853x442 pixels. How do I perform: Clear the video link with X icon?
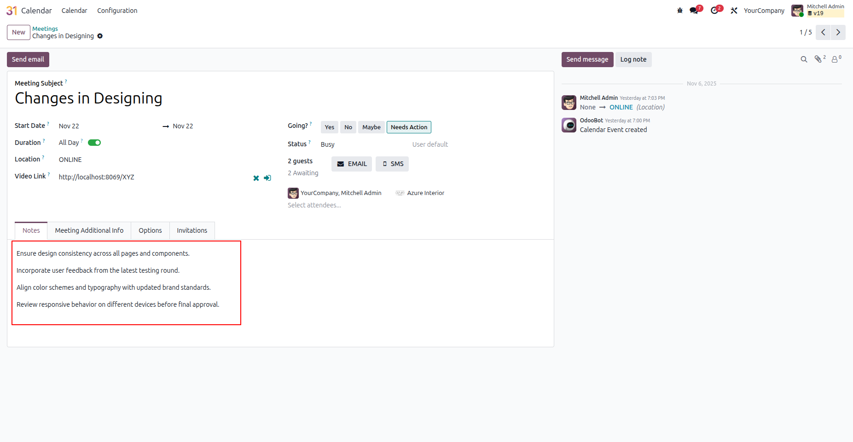coord(256,178)
